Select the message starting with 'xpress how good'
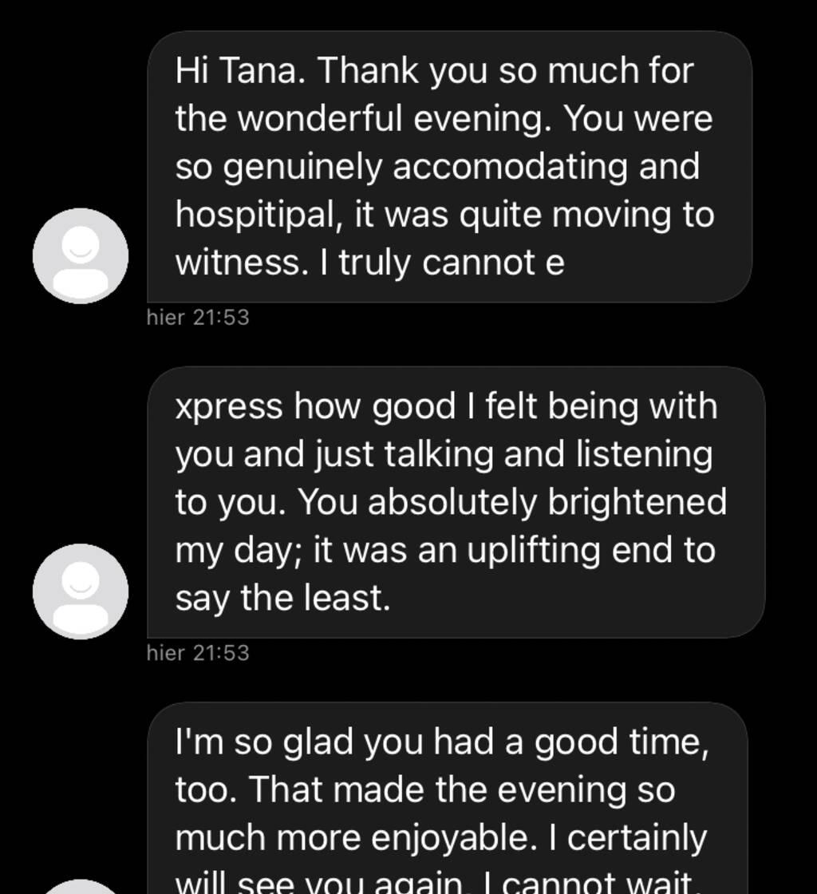 pos(456,502)
